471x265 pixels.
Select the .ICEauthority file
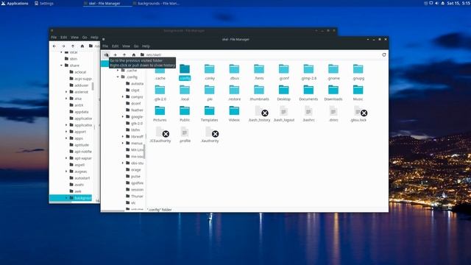tap(160, 135)
